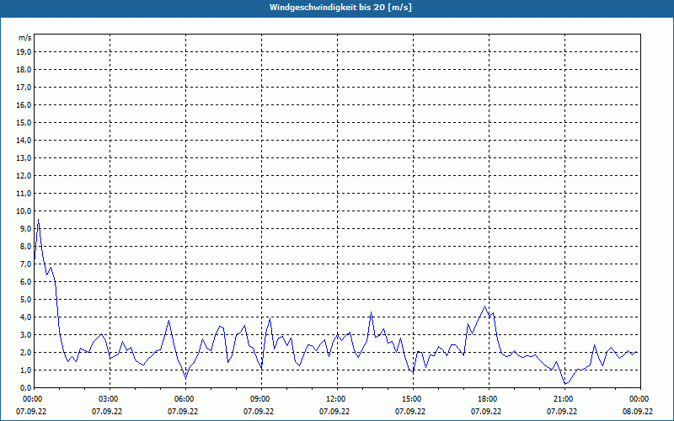Screen dimensions: 674x421
Task: Click the '07.09.22' date below 12:00
Action: (334, 411)
